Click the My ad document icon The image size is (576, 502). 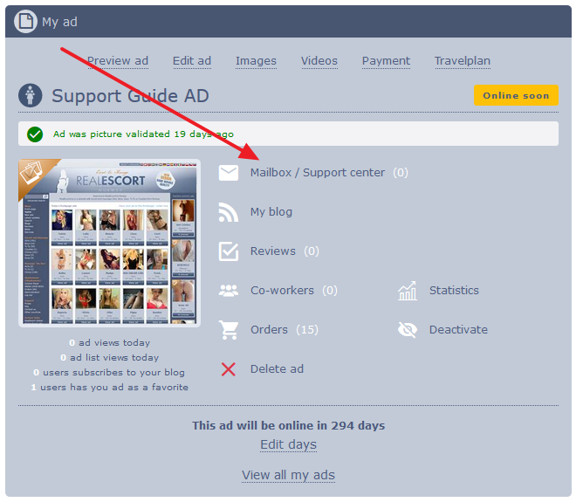(25, 21)
